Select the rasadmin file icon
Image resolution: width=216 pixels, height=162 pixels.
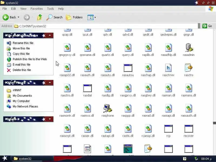189,48
